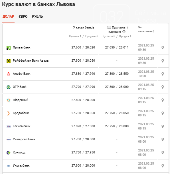Image resolution: width=170 pixels, height=174 pixels.
Task: Click the Райффайзен yellow logo
Action: point(9,61)
